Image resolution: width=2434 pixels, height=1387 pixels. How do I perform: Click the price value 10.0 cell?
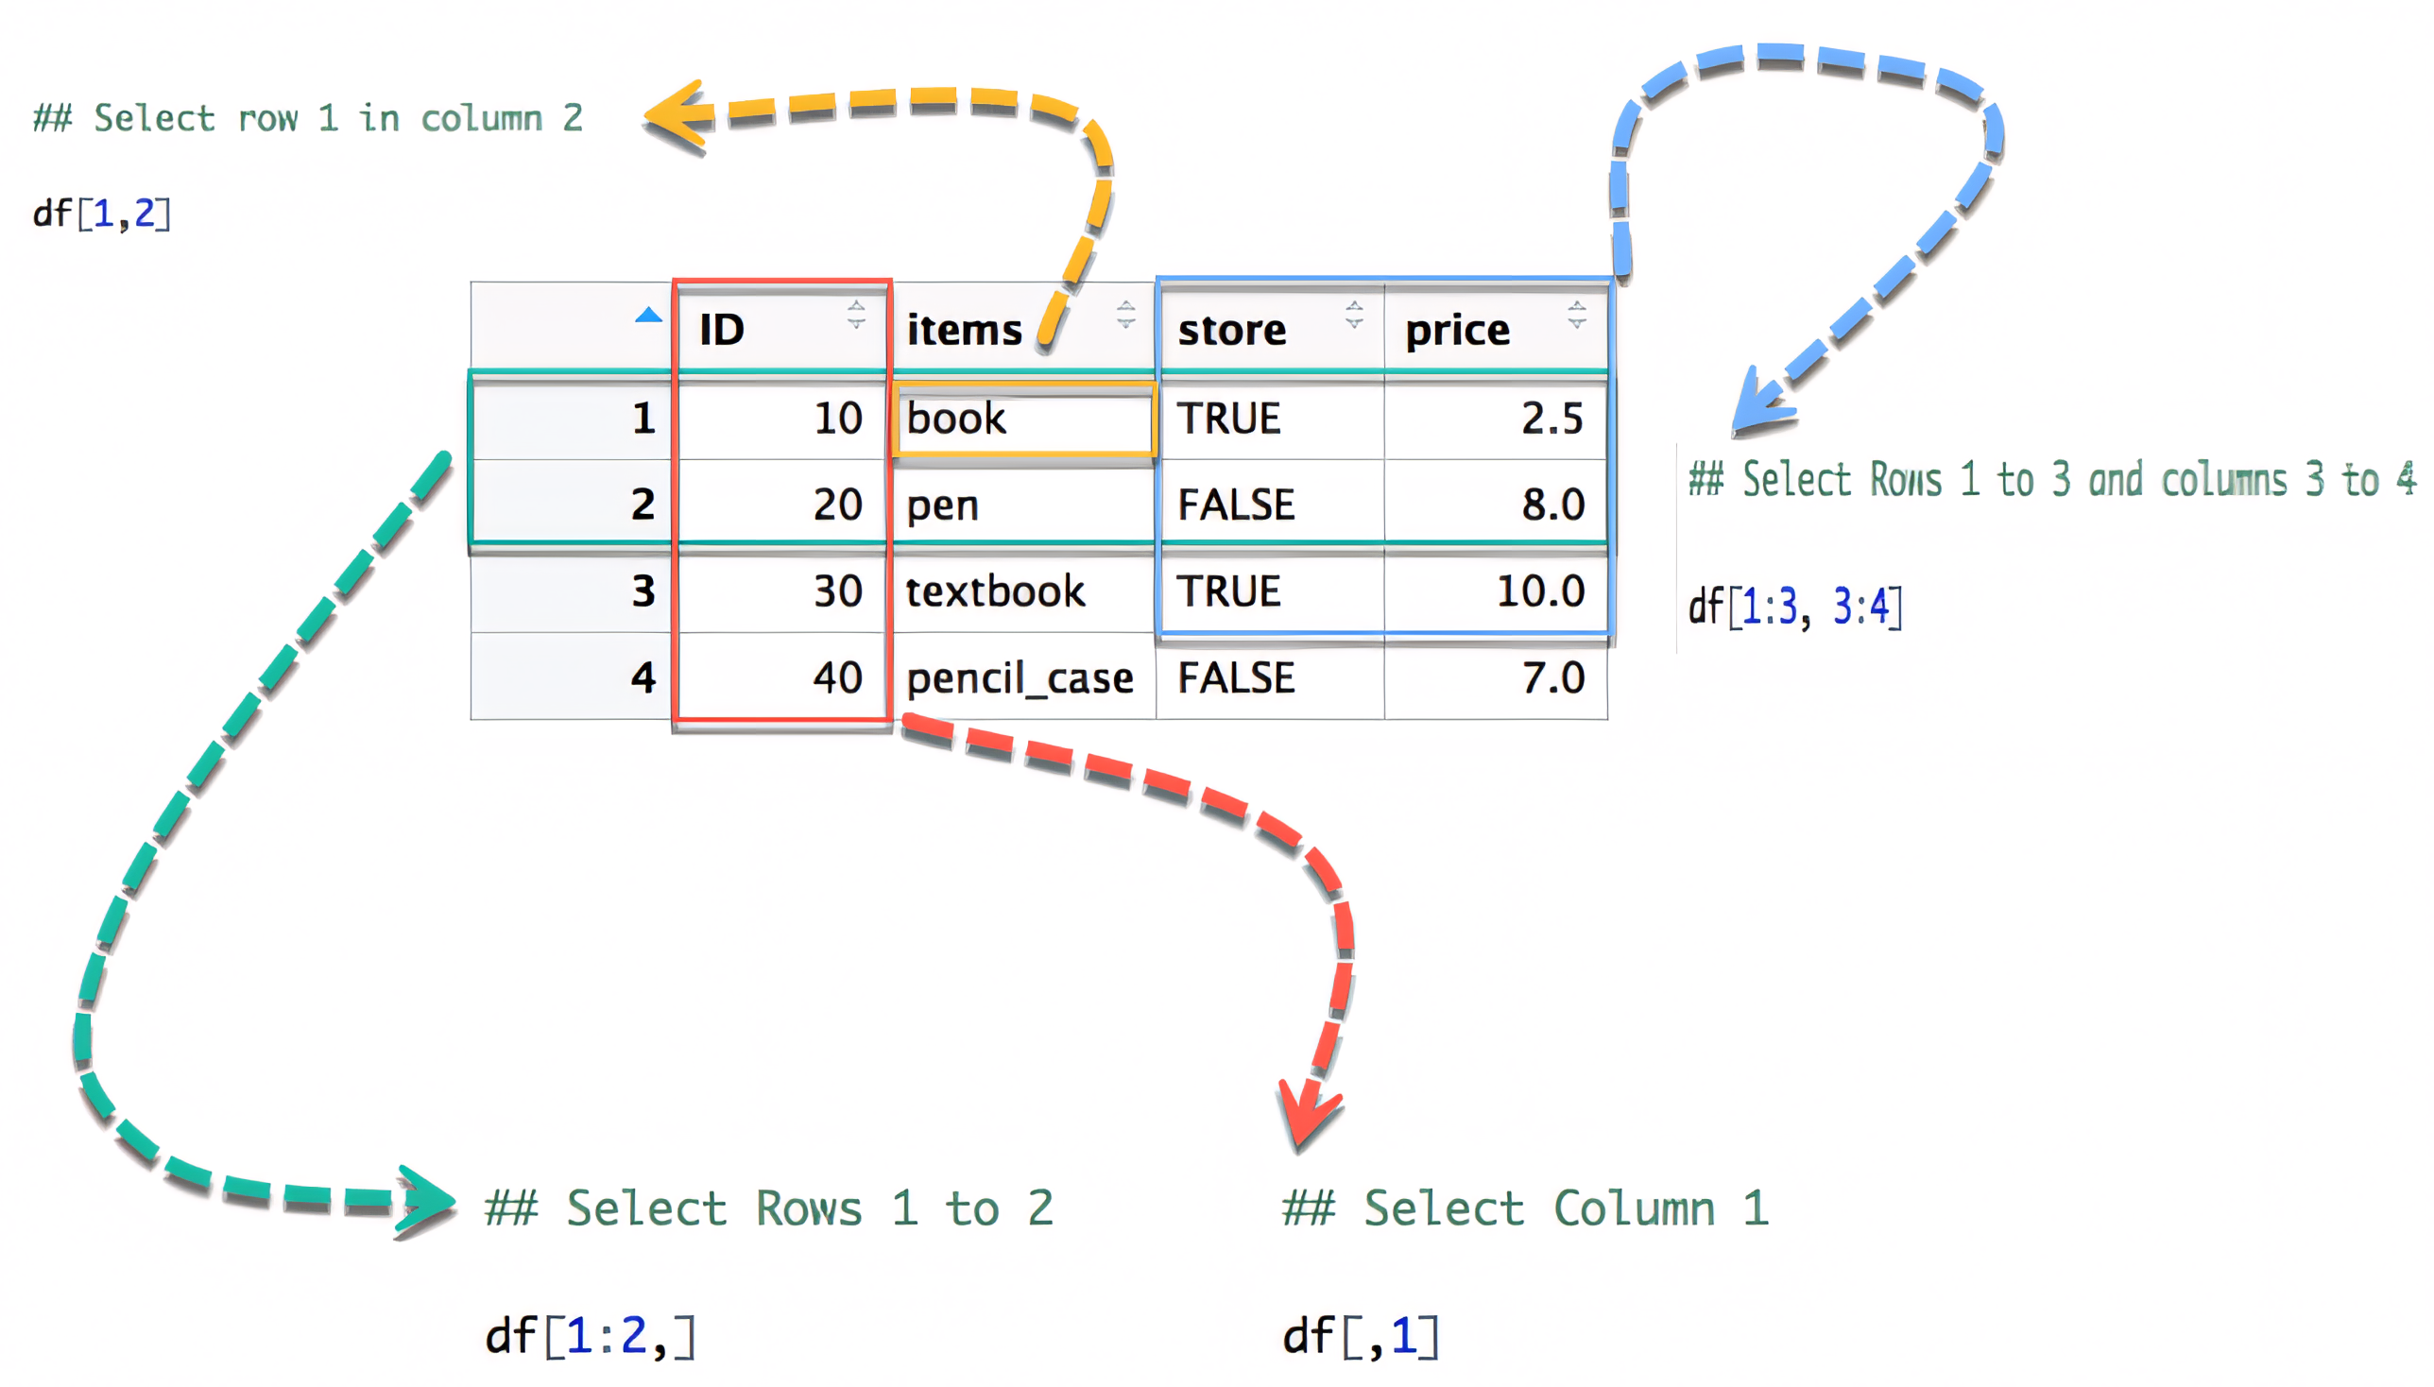(1539, 591)
